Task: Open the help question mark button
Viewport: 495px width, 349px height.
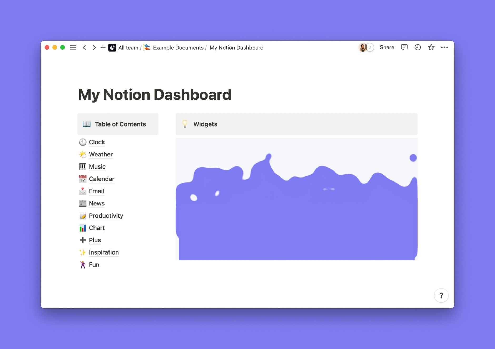Action: 441,296
